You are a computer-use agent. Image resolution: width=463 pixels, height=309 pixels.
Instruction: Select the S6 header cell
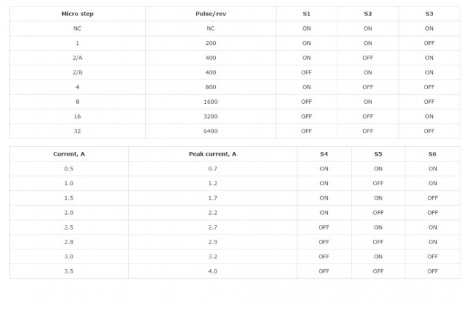[433, 154]
